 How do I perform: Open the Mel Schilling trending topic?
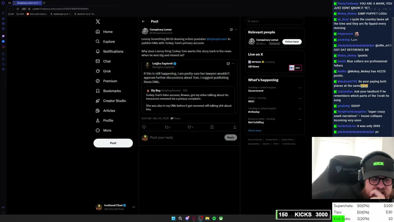(x=256, y=122)
